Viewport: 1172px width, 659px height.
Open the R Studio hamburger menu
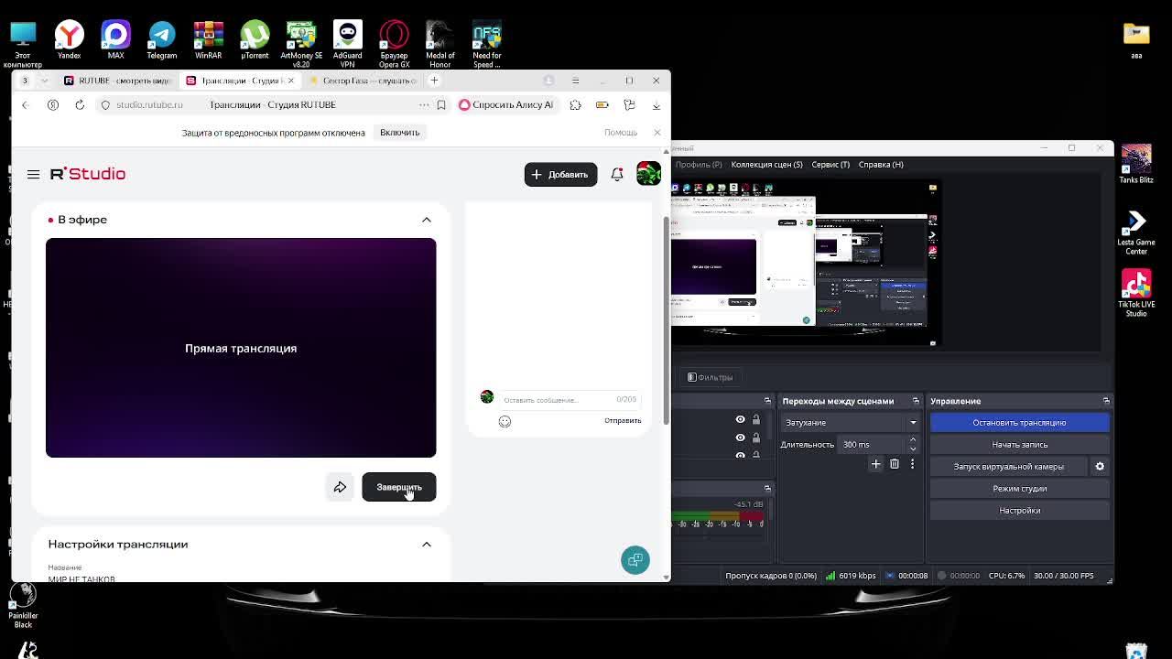(x=33, y=174)
